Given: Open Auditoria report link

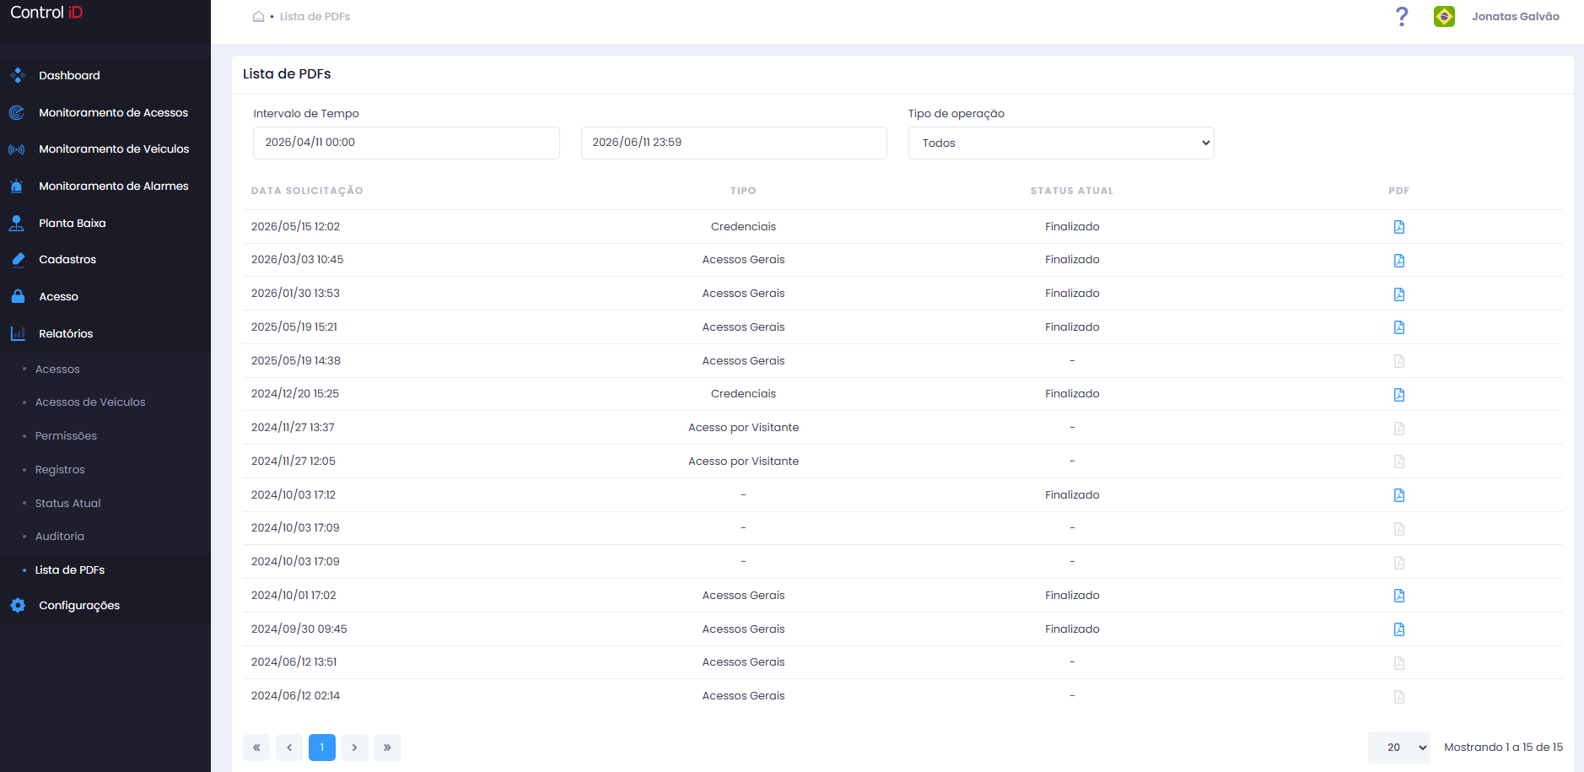Looking at the screenshot, I should pyautogui.click(x=60, y=537).
